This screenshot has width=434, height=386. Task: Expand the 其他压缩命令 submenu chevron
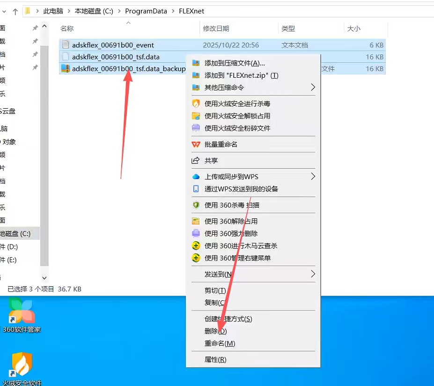[x=314, y=87]
